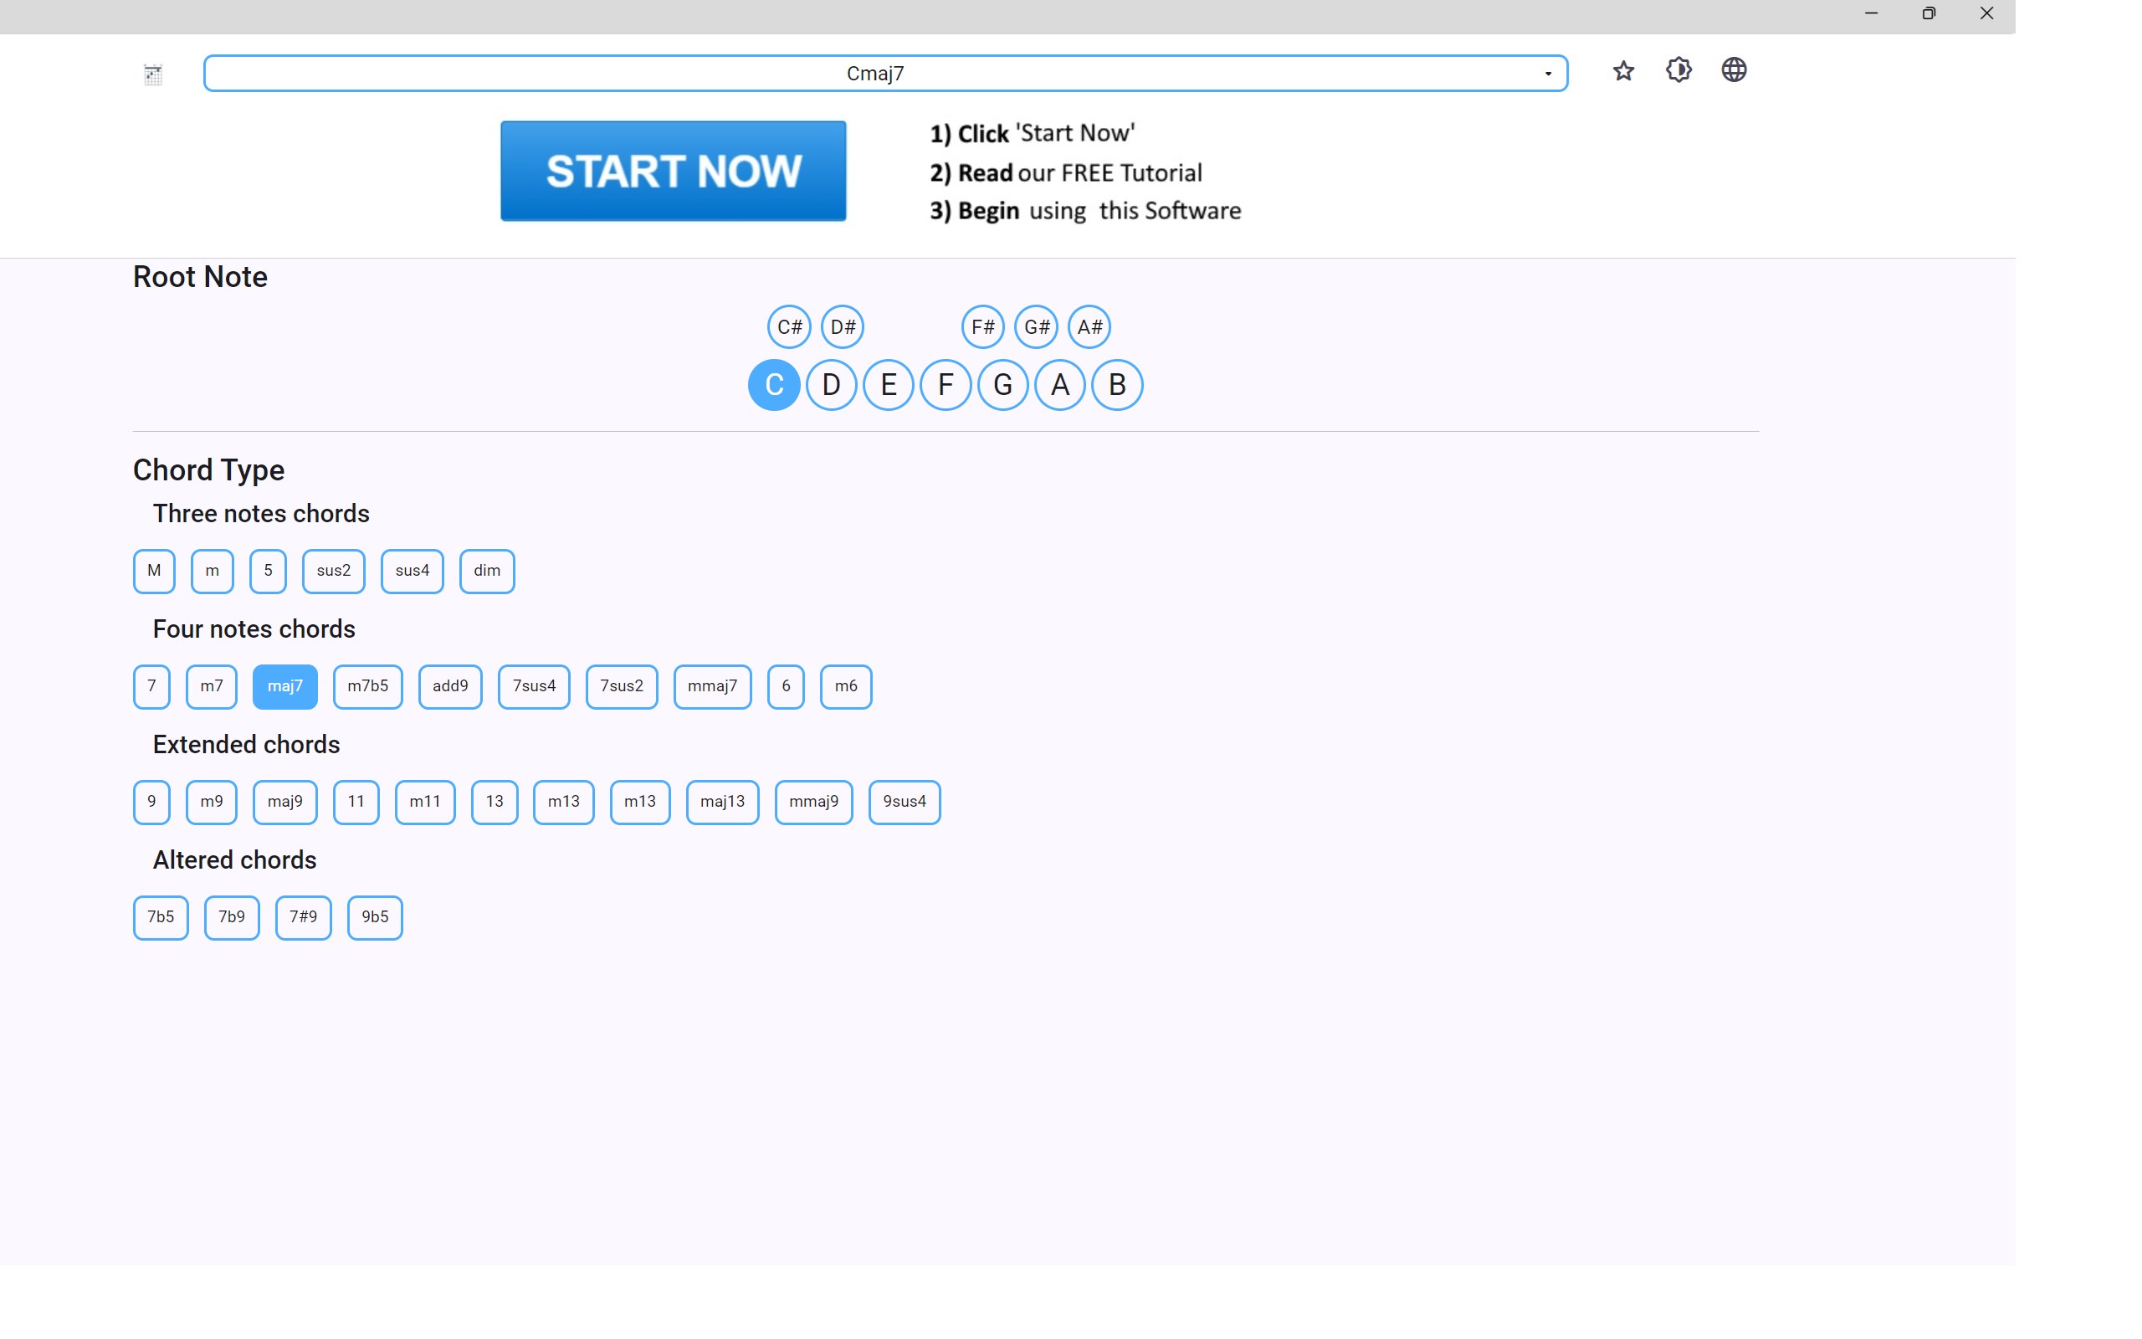The width and height of the screenshot is (2142, 1339).
Task: Select the sus4 chord type
Action: click(412, 572)
